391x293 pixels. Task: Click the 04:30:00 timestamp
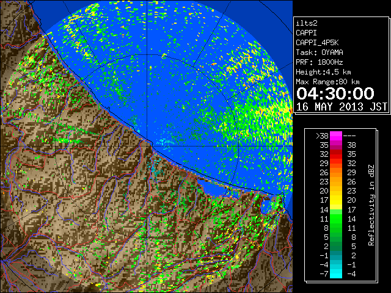click(x=335, y=93)
